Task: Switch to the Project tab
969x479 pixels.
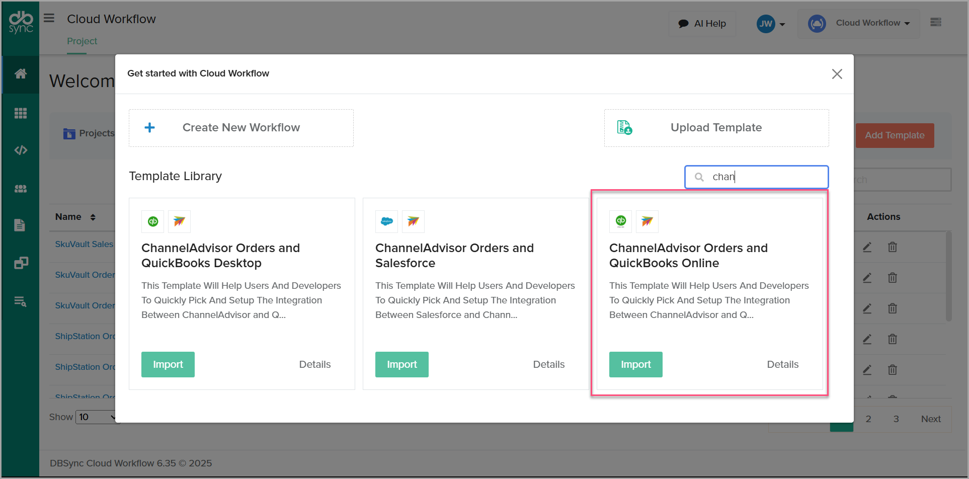Action: tap(82, 41)
